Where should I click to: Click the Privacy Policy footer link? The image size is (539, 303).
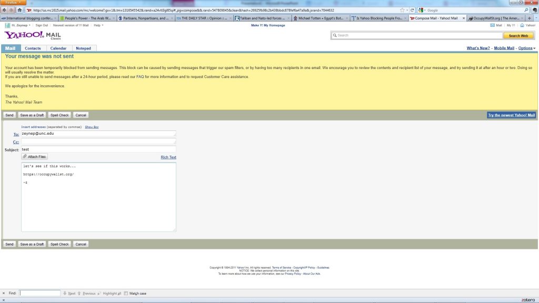[x=293, y=274]
